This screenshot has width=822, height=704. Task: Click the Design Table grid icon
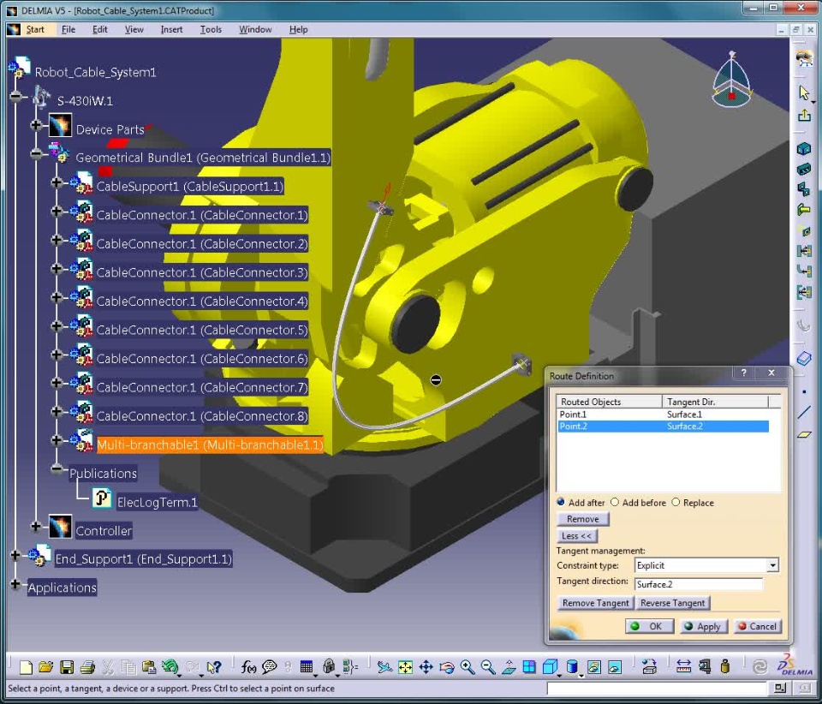307,667
